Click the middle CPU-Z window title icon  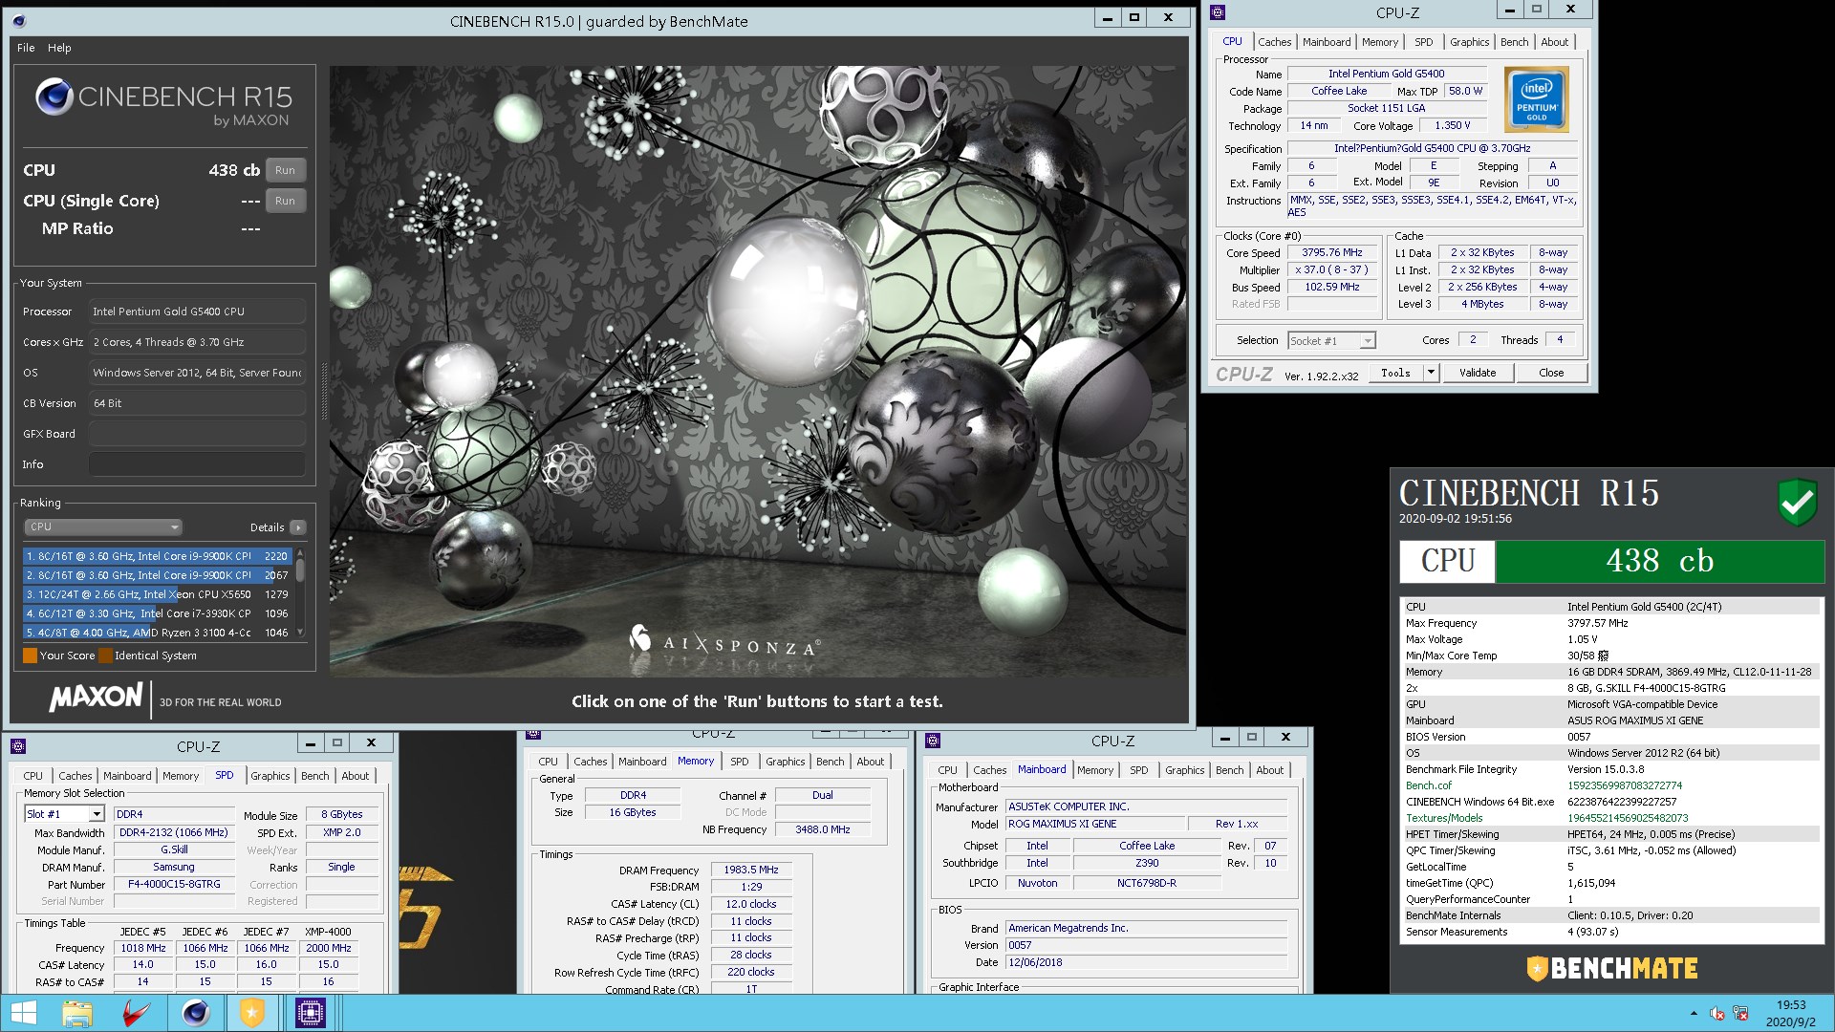(533, 734)
